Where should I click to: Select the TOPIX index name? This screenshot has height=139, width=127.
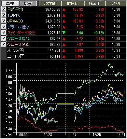click(13, 15)
